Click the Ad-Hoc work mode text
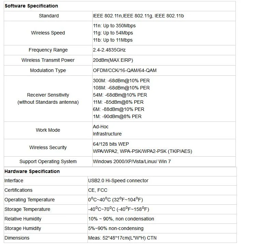Screen dimensions: 257x245 pos(100,127)
